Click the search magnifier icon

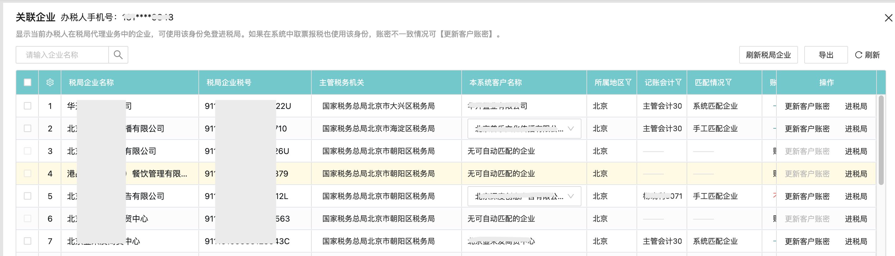pyautogui.click(x=118, y=55)
